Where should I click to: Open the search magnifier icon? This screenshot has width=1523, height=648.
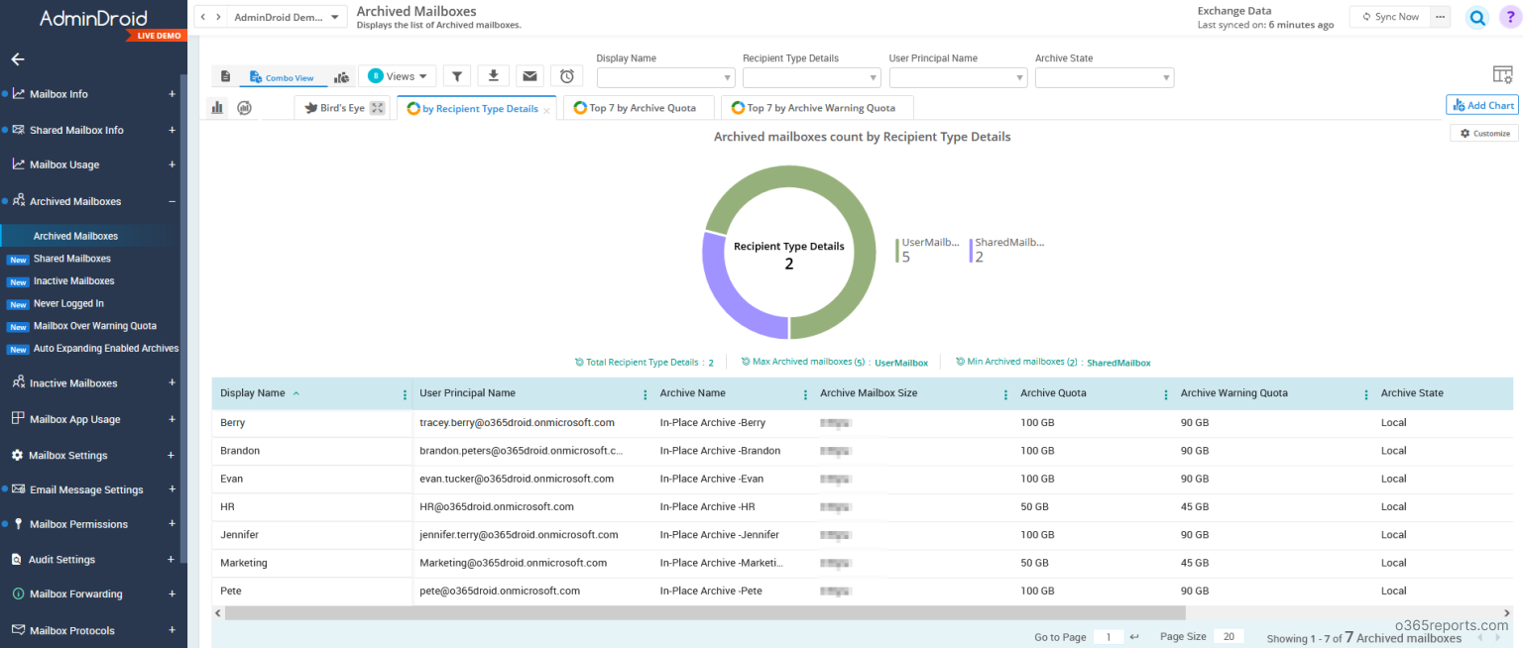[1476, 17]
